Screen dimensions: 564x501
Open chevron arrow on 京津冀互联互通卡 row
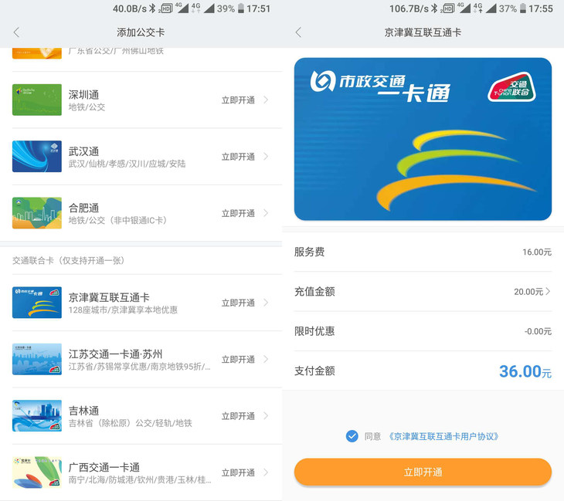(x=267, y=303)
